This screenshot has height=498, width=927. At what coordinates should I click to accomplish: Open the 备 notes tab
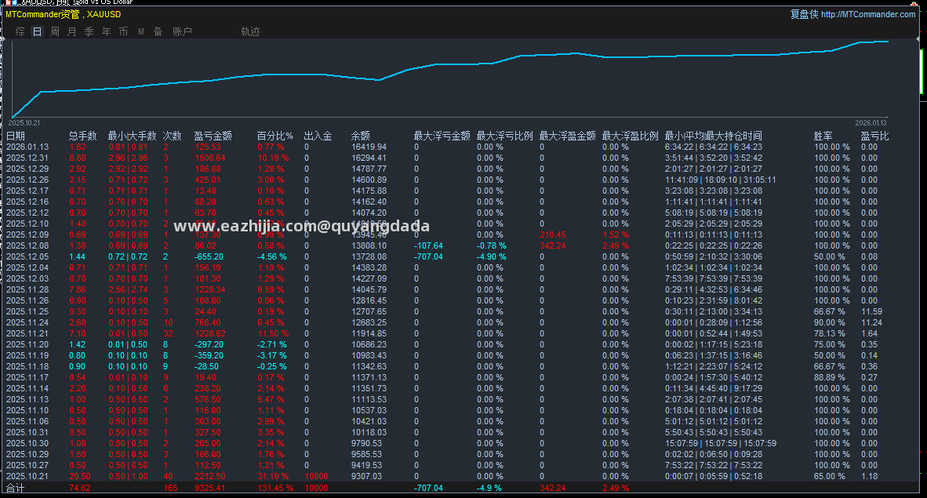(158, 32)
